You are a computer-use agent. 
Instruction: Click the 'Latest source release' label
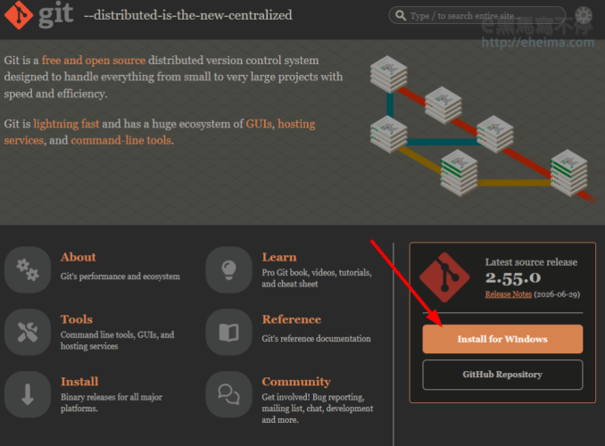(x=531, y=262)
